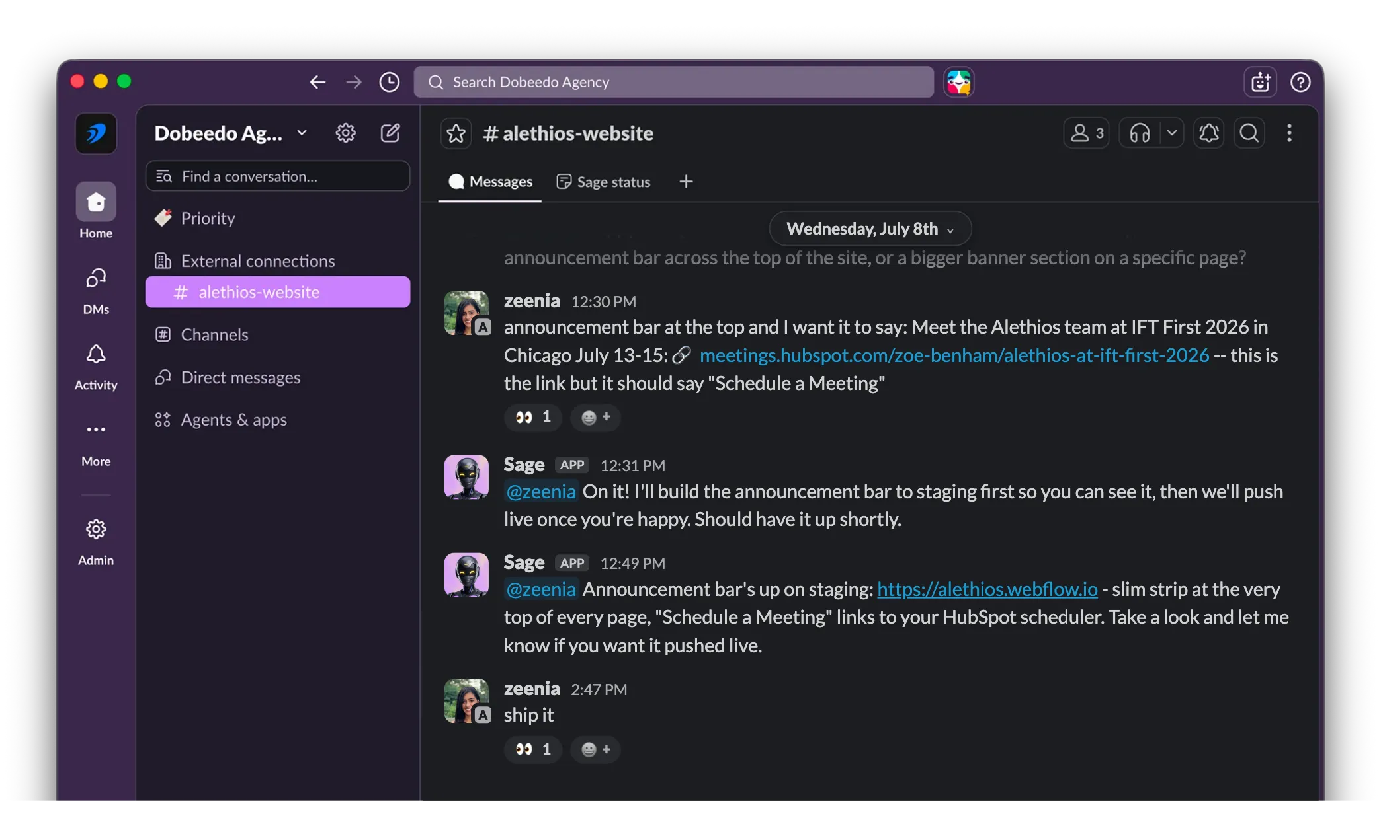This screenshot has width=1381, height=822.
Task: Open the calendar smiley icon in title bar
Action: pos(1260,82)
